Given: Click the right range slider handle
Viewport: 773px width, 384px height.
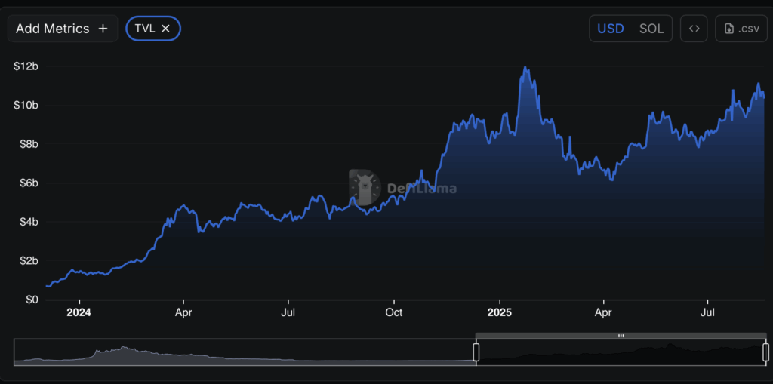Looking at the screenshot, I should (765, 352).
